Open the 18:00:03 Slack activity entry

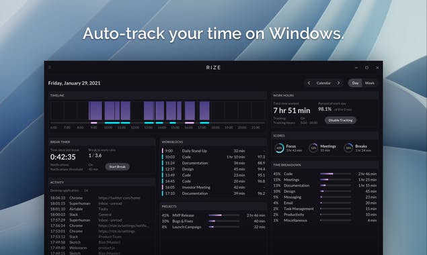101,215
